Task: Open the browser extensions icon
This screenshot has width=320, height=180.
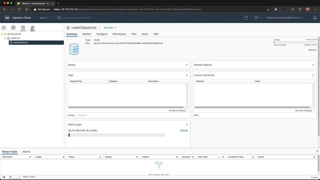Action: 292,9
